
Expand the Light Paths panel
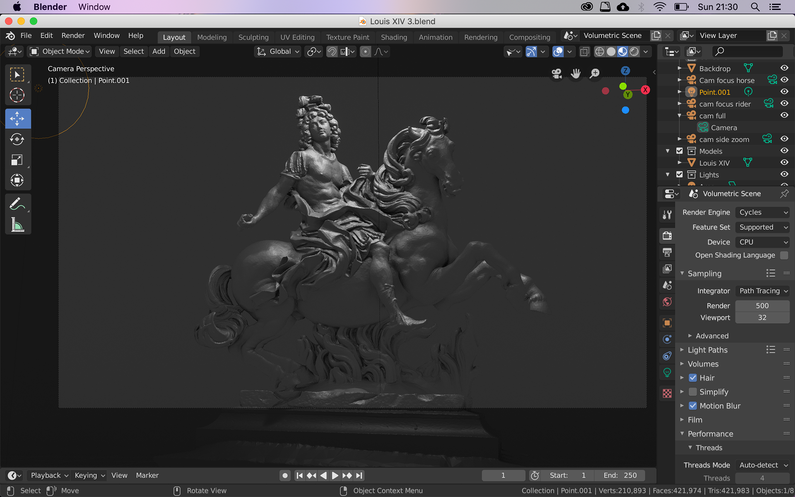[707, 350]
